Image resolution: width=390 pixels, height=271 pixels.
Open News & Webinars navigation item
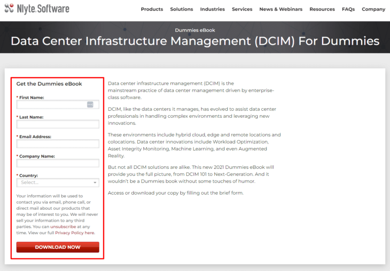click(281, 9)
